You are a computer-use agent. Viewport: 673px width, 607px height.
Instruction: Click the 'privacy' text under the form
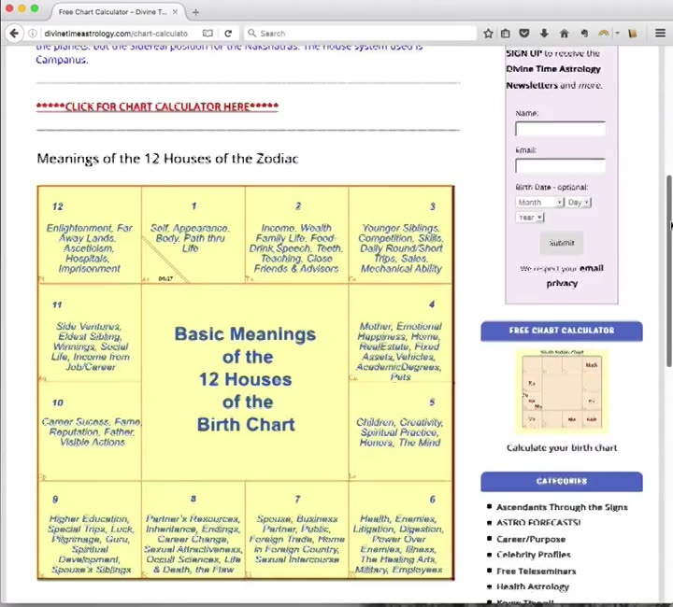click(x=562, y=283)
